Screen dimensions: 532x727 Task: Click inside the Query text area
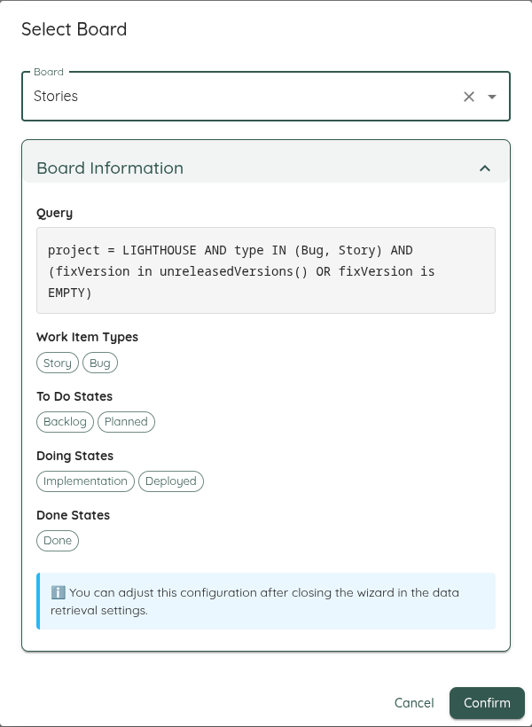point(265,271)
